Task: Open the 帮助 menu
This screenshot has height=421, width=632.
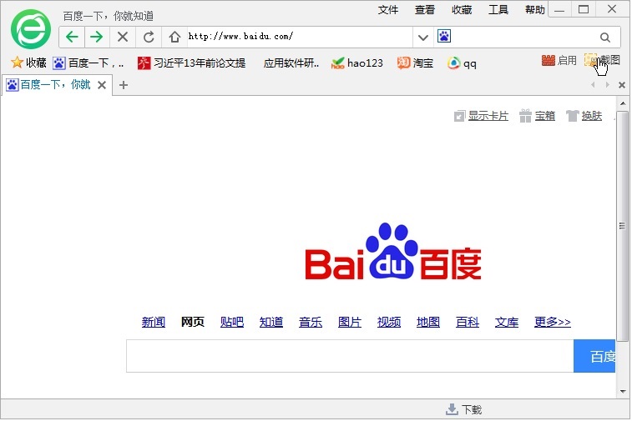Action: click(x=535, y=10)
